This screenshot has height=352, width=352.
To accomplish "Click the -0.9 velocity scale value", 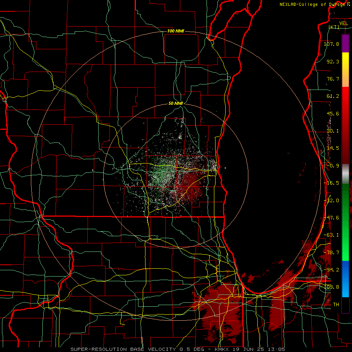I will (x=333, y=166).
